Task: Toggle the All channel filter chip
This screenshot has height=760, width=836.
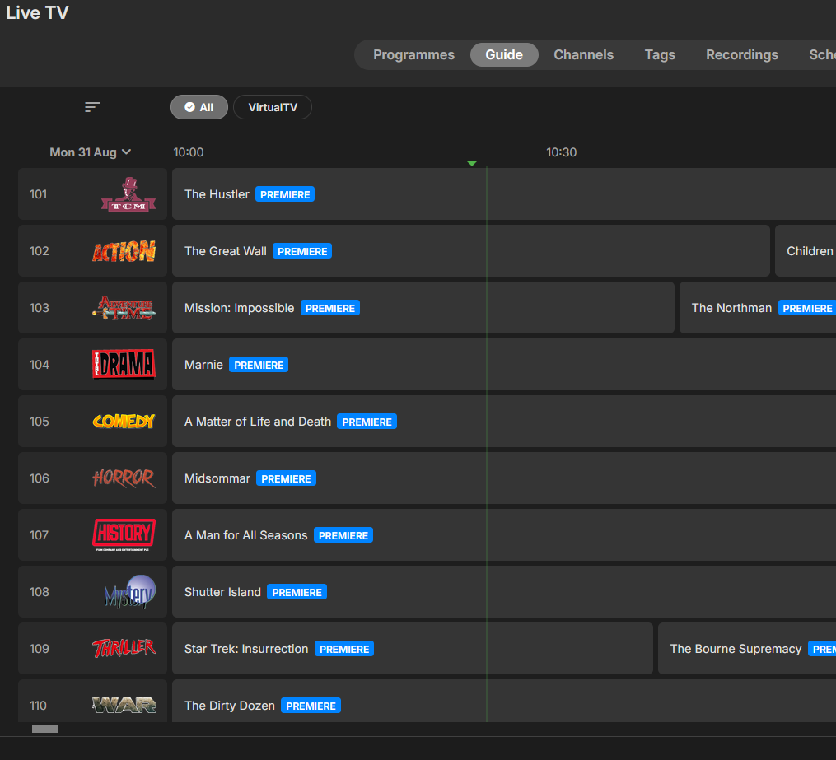Action: (198, 107)
